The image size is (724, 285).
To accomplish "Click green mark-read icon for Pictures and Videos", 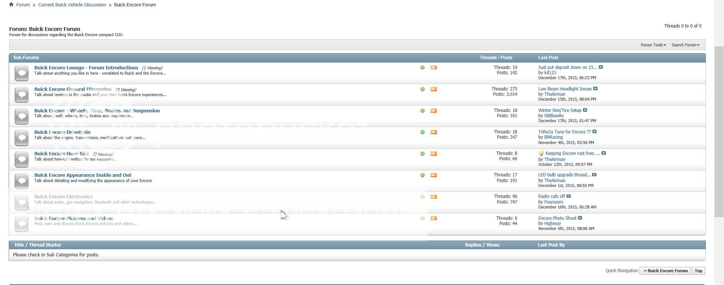I will point(422,218).
